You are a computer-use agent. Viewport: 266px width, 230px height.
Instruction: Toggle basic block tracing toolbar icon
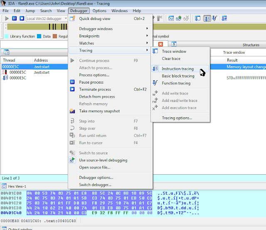(x=224, y=18)
